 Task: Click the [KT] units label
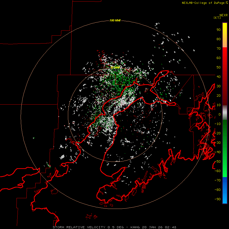217,18
